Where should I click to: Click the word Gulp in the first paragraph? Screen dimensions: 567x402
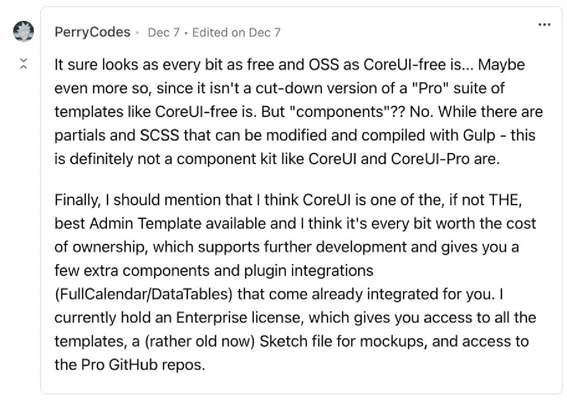click(x=479, y=136)
